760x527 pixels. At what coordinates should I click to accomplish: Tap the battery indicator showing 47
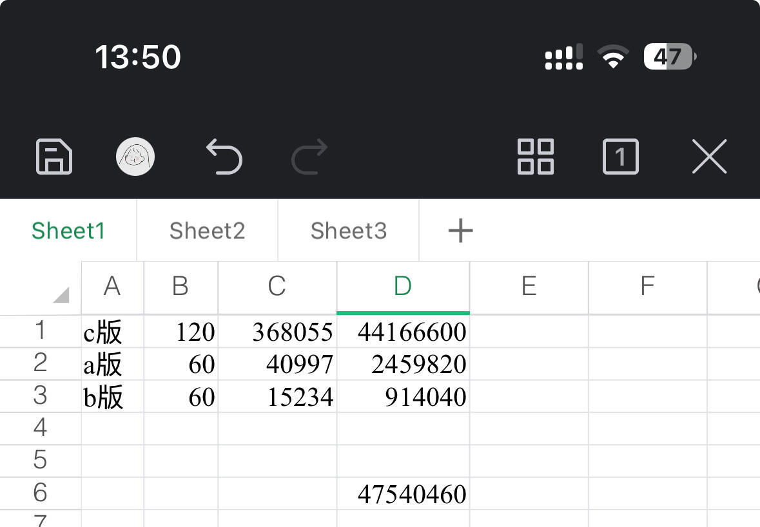[670, 57]
